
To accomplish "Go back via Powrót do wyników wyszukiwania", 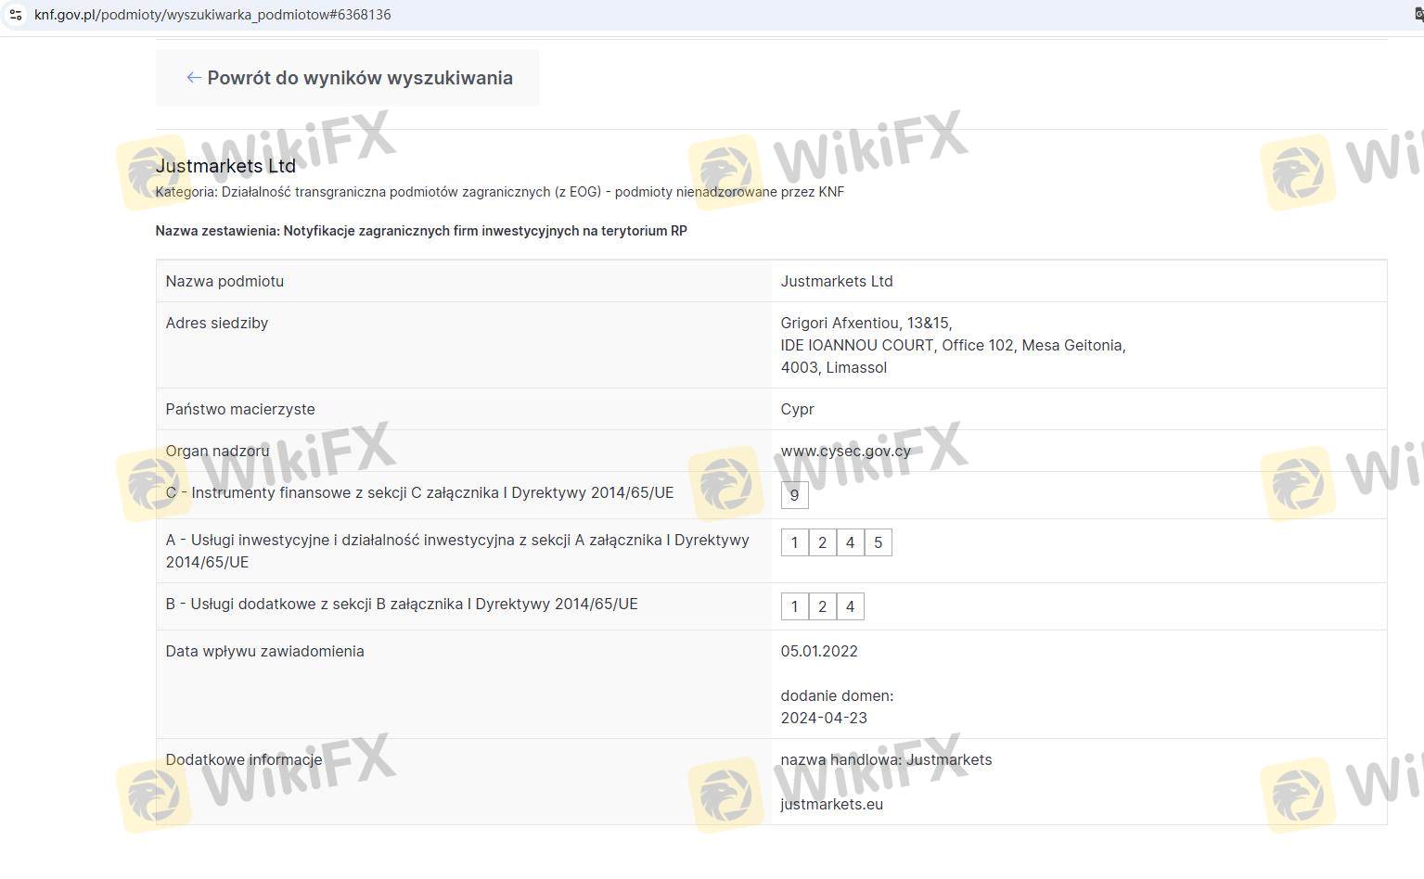I will pyautogui.click(x=359, y=78).
